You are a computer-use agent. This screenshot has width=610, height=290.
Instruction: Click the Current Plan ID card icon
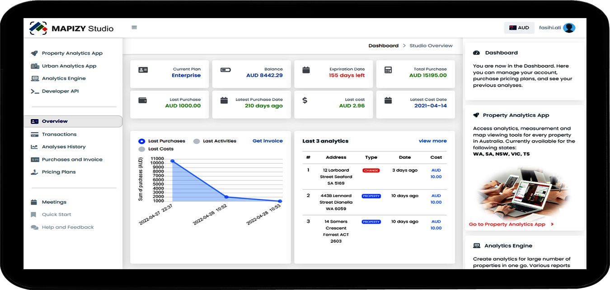tap(143, 70)
